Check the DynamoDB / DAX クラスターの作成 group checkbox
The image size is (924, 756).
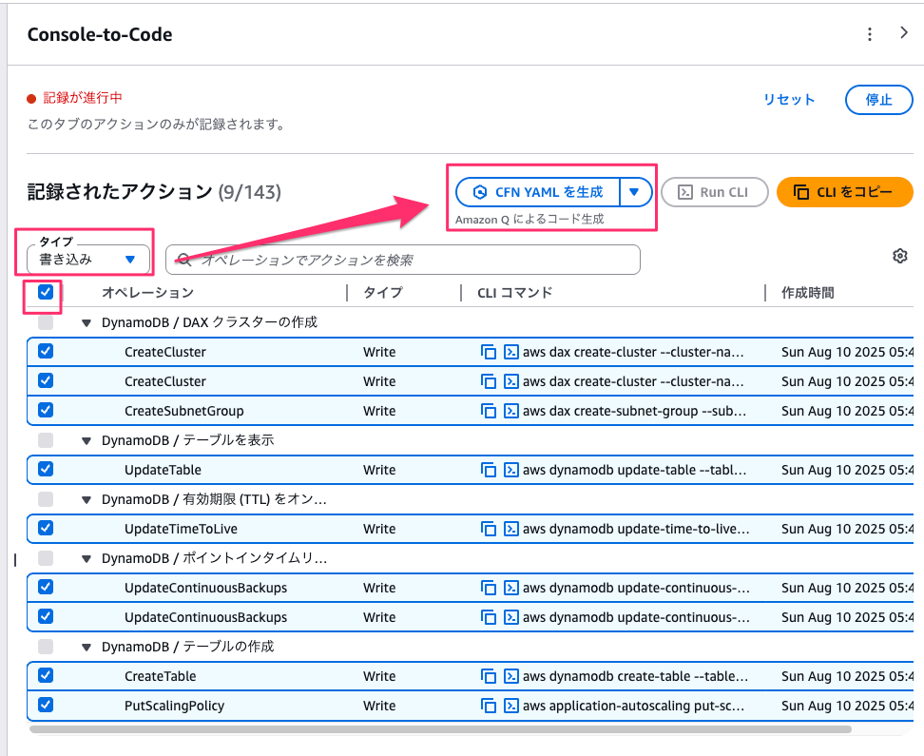46,322
